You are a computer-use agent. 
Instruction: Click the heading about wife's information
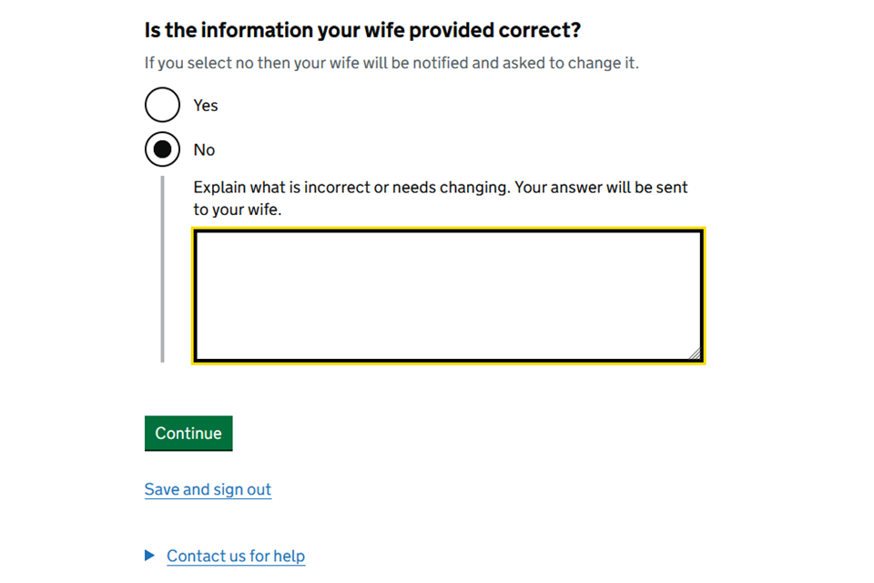point(362,30)
